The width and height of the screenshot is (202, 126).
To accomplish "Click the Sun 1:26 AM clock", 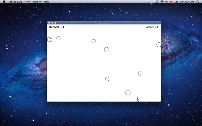I will (187, 2).
